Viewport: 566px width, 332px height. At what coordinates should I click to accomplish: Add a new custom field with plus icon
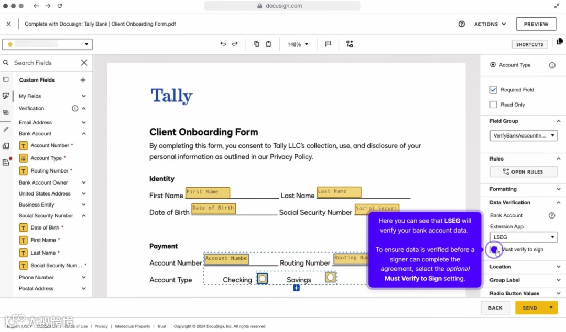pyautogui.click(x=83, y=80)
